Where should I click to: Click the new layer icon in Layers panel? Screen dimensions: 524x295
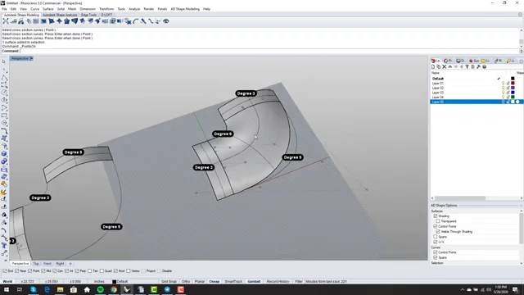(x=433, y=66)
